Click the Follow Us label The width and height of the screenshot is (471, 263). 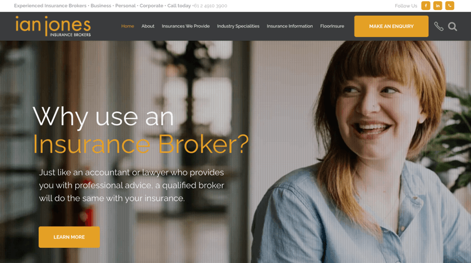[406, 6]
